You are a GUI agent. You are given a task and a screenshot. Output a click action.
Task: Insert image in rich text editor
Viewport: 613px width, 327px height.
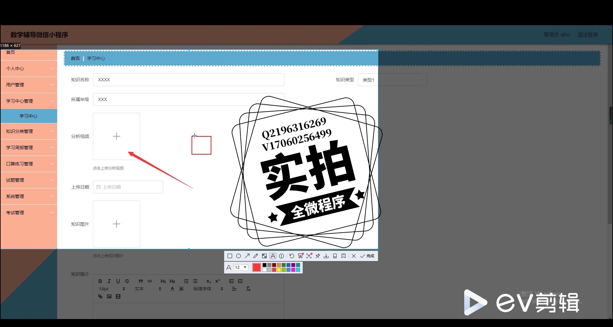[x=109, y=296]
